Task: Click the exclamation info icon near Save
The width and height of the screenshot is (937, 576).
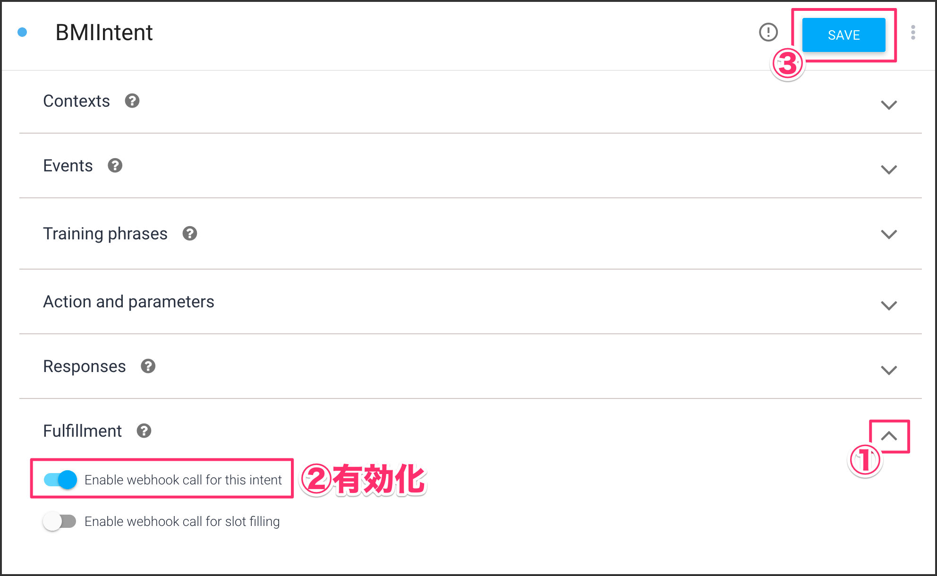Action: pyautogui.click(x=768, y=33)
